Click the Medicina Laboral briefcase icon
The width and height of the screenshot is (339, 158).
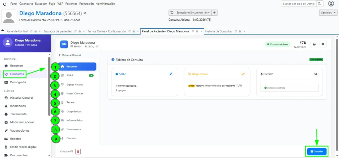[x=6, y=122]
